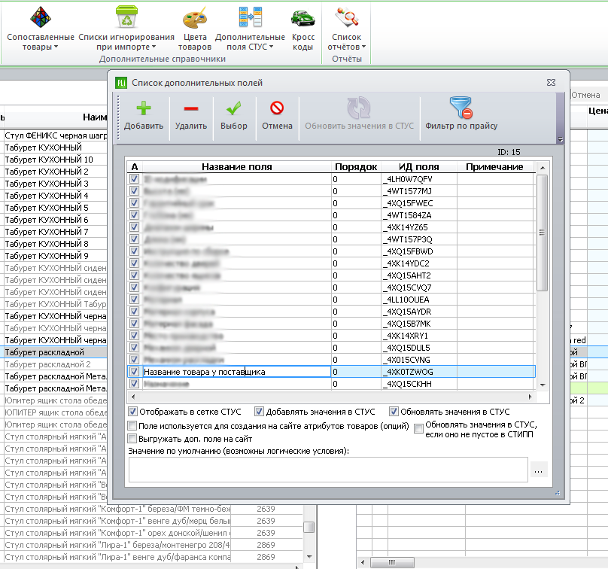This screenshot has width=608, height=569.
Task: Toggle checkbox in row _4XK0TZWOG
Action: tap(134, 372)
